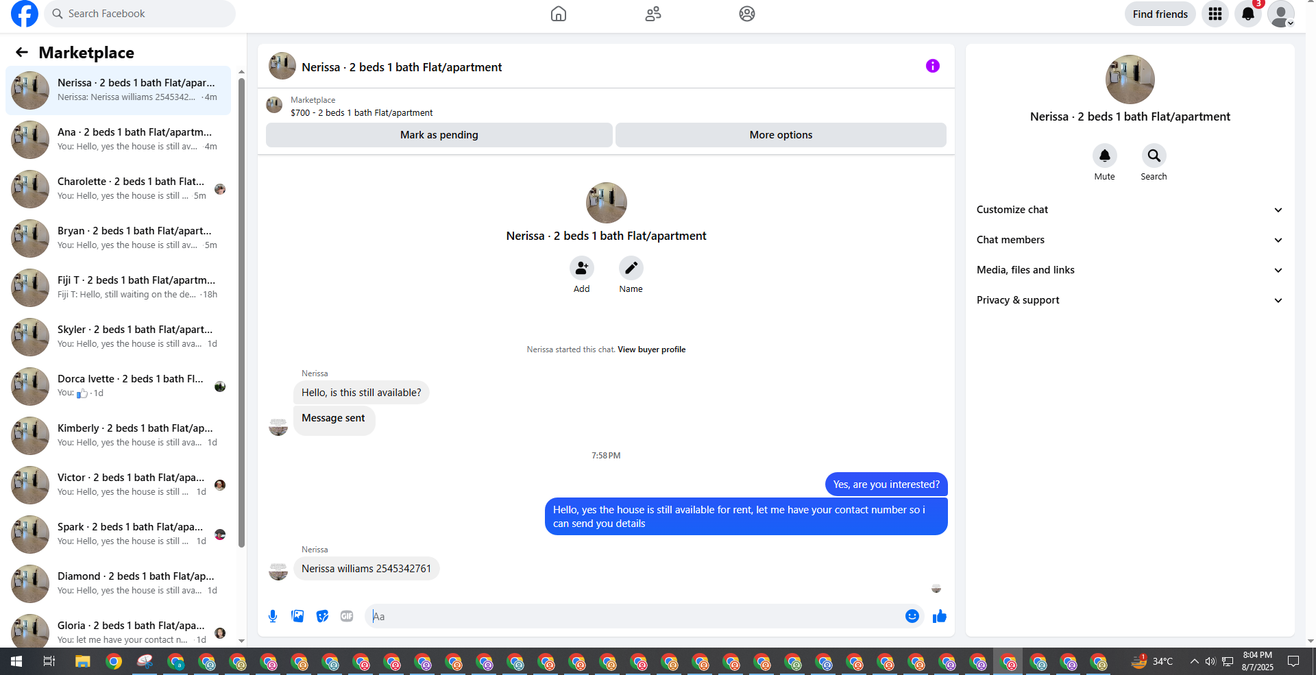Open the GIF picker
This screenshot has width=1316, height=675.
click(x=347, y=616)
